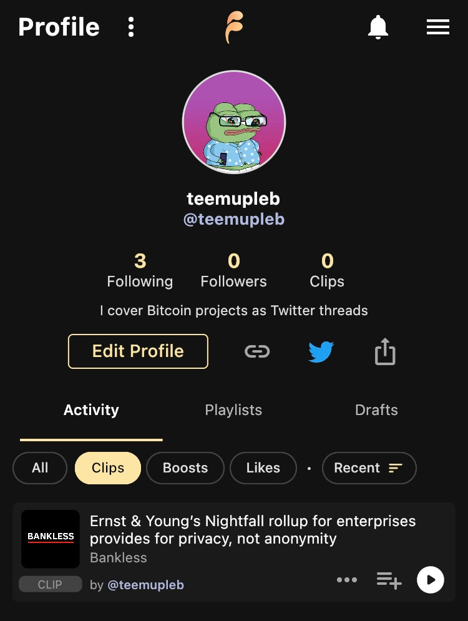Toggle the Boosts filter chip
This screenshot has width=468, height=621.
pyautogui.click(x=185, y=468)
